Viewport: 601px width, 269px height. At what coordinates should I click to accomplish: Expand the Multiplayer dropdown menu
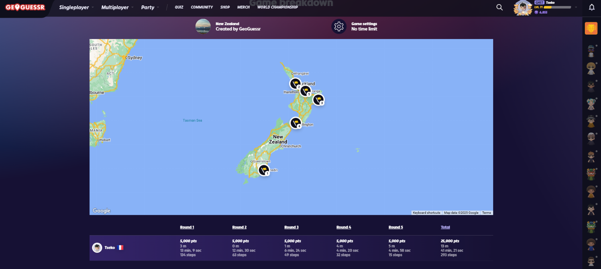tap(117, 7)
